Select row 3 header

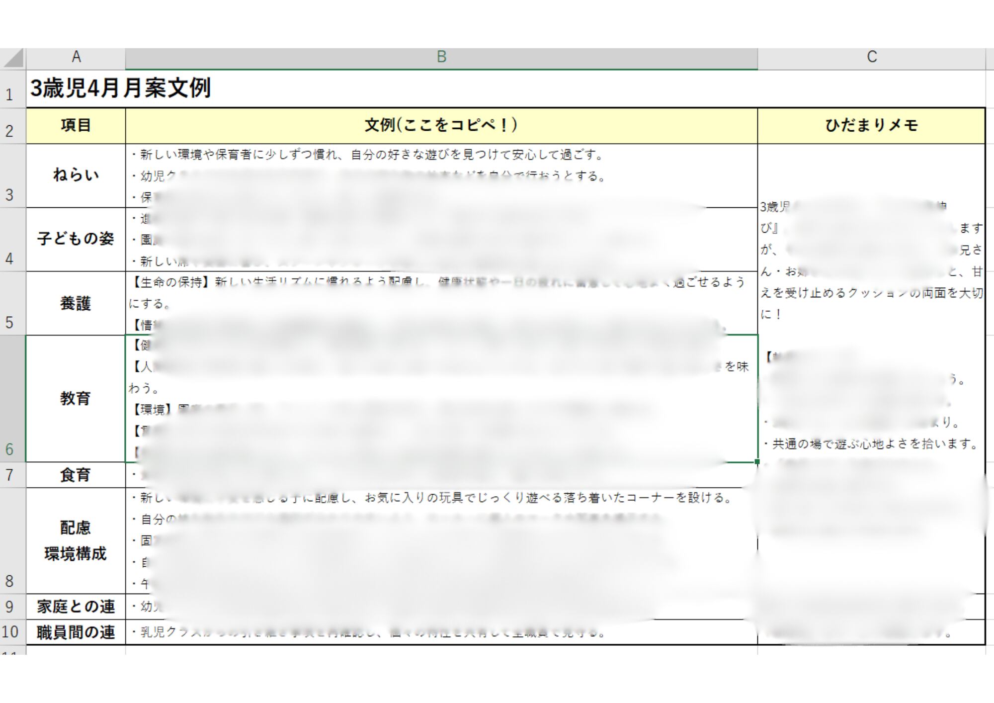tap(12, 176)
